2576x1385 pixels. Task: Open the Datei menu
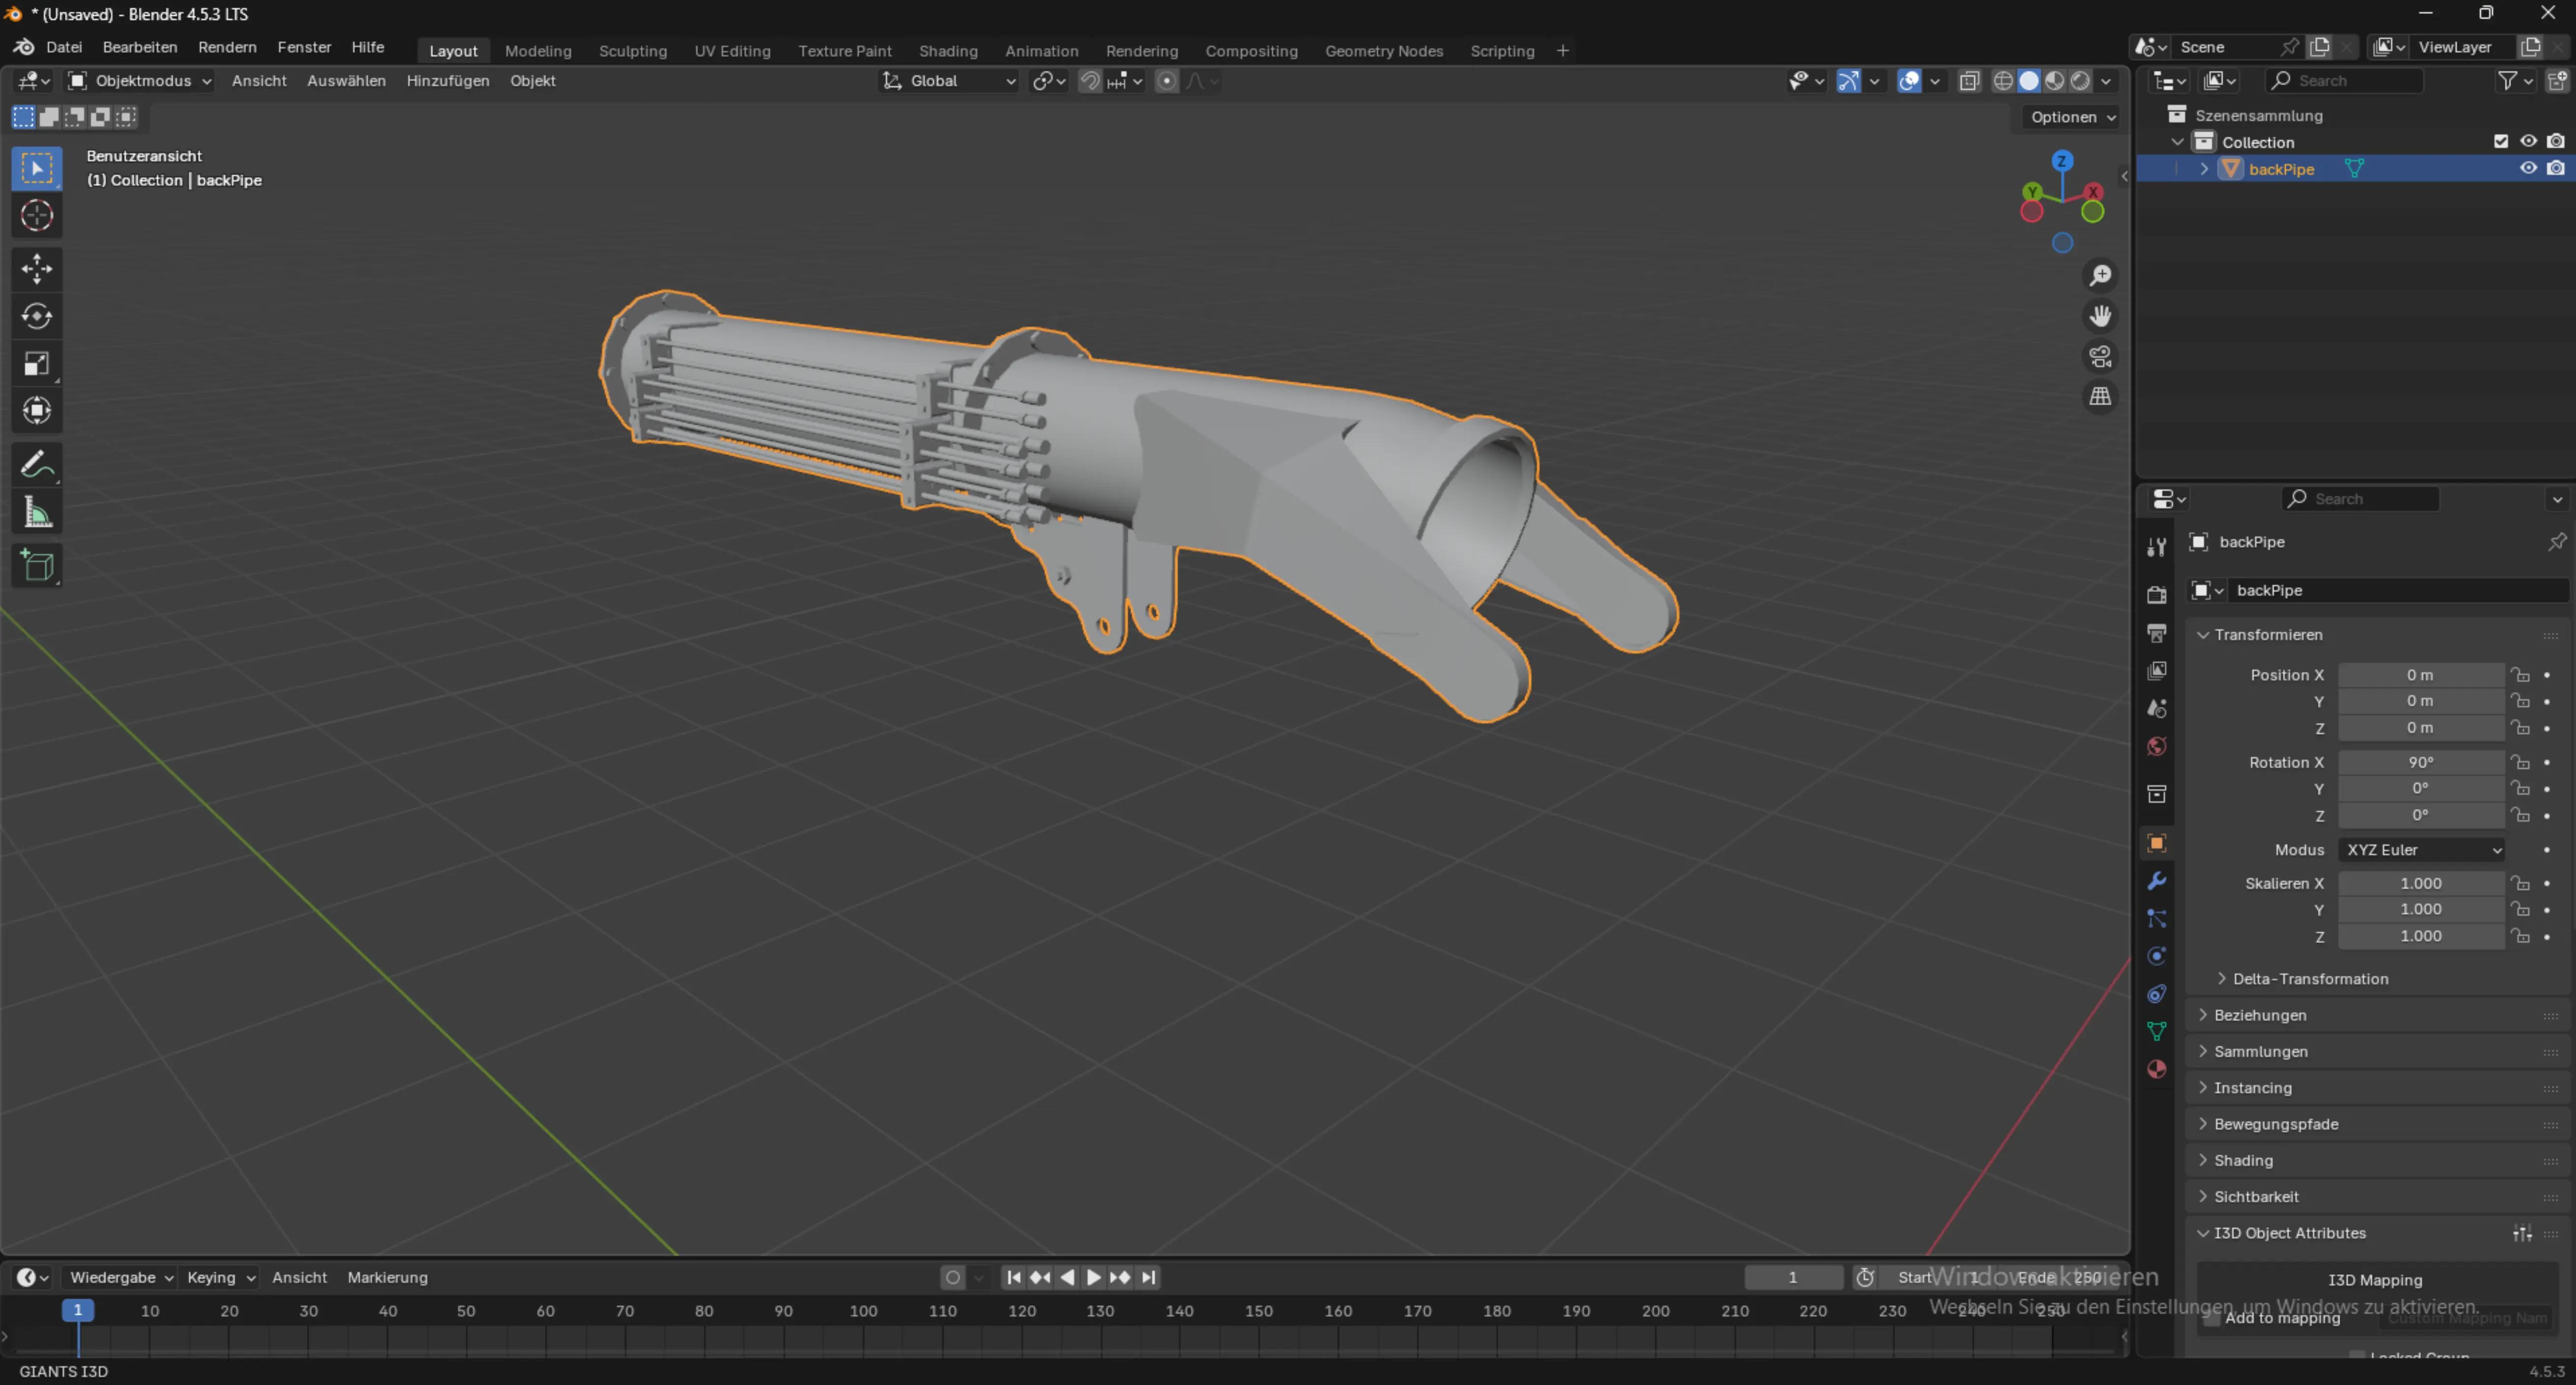point(64,47)
